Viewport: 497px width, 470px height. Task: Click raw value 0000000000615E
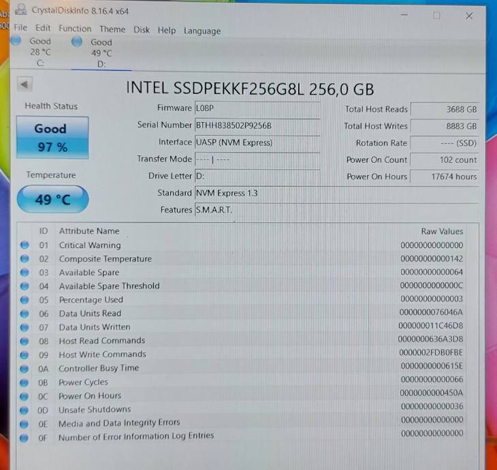coord(432,366)
